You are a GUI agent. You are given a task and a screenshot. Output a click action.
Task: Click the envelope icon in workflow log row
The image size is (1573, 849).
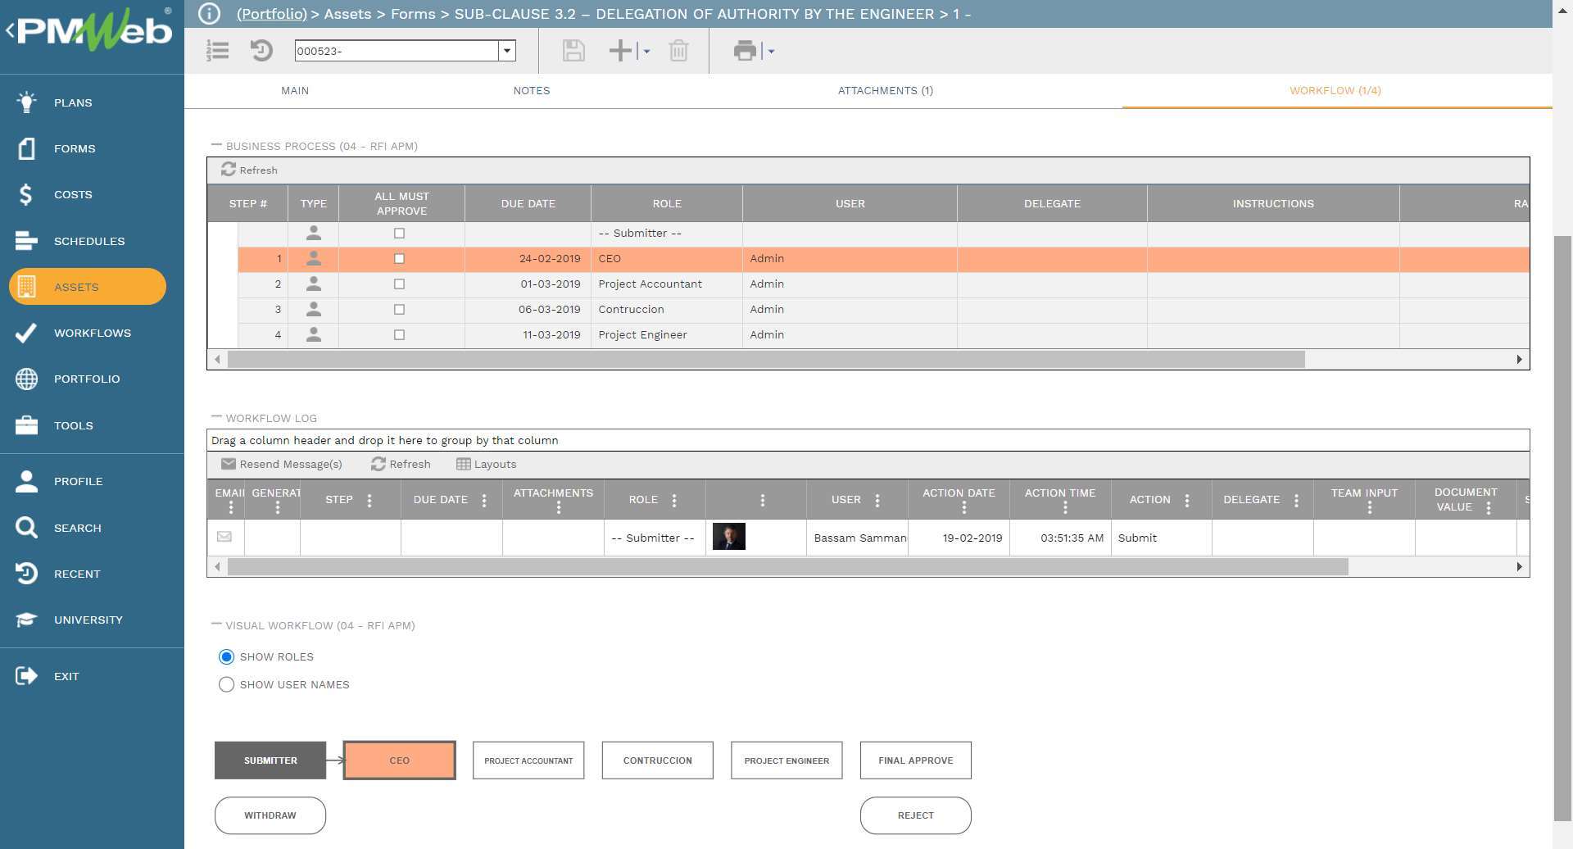224,537
